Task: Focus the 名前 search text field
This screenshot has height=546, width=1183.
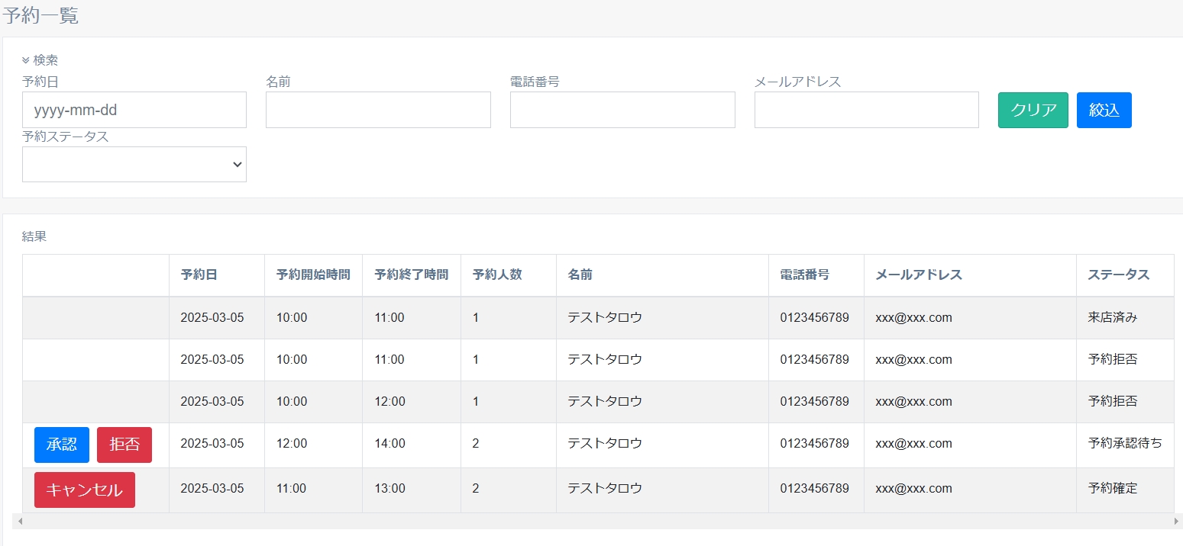Action: 378,110
